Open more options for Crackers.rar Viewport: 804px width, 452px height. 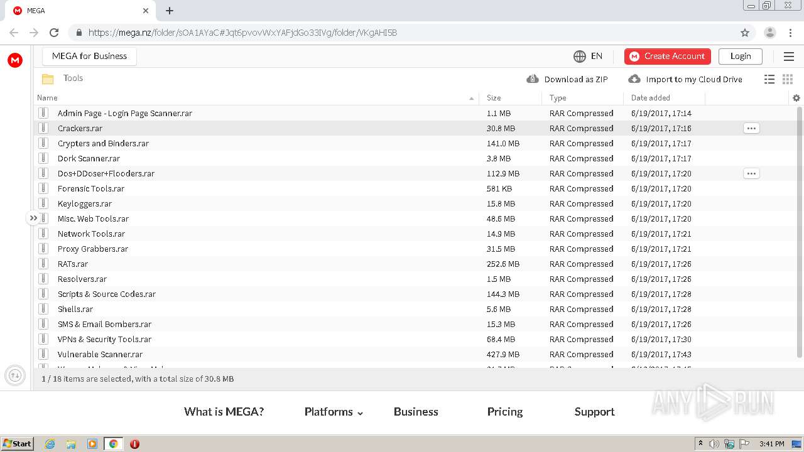(x=751, y=128)
